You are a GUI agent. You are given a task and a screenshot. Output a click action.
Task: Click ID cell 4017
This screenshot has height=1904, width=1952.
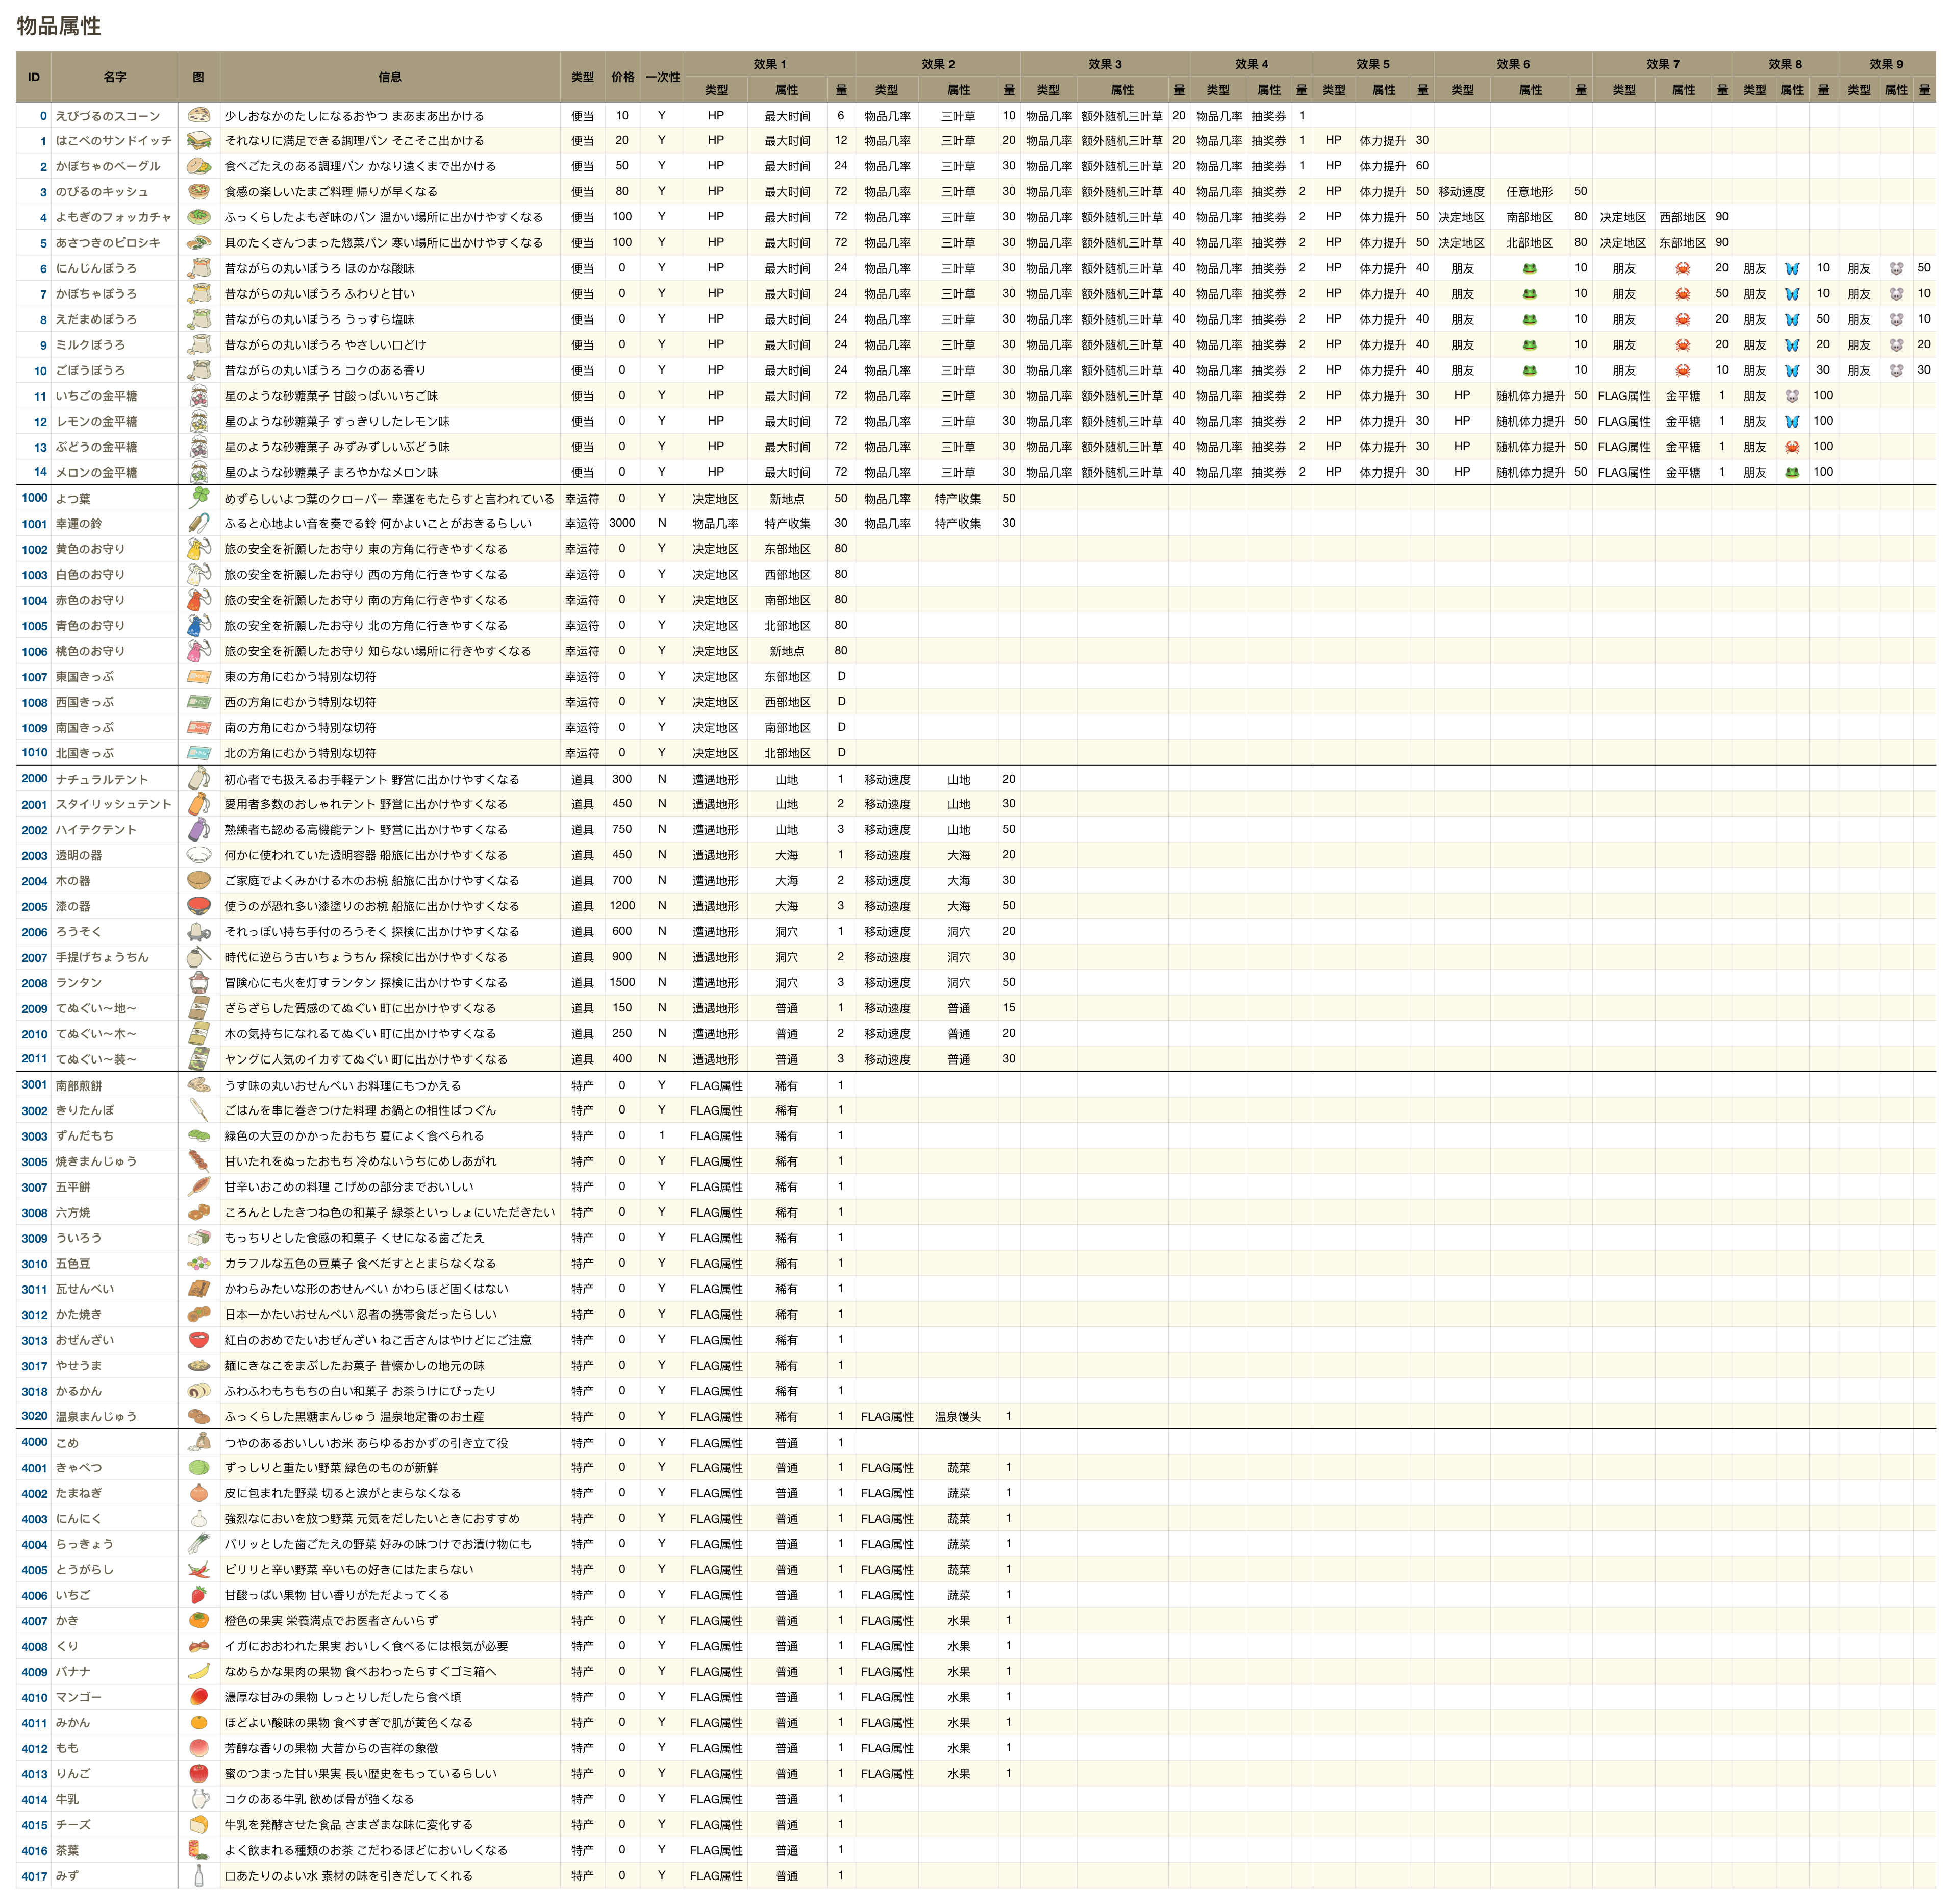tap(34, 1876)
